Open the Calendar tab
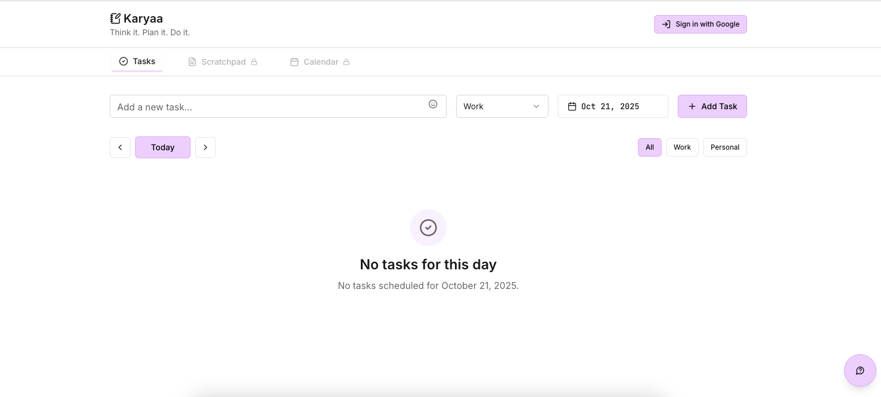Screen dimensions: 881x397 pyautogui.click(x=320, y=62)
